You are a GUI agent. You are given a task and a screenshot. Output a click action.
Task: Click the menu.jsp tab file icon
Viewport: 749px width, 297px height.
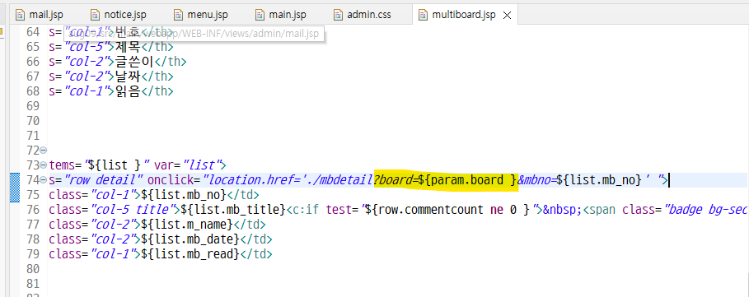coord(178,15)
